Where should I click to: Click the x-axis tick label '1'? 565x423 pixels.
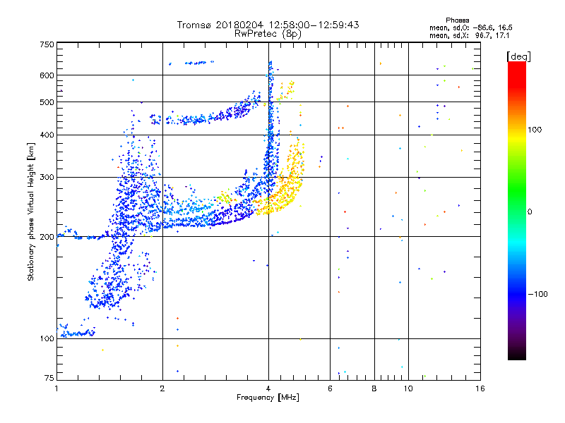[56, 388]
